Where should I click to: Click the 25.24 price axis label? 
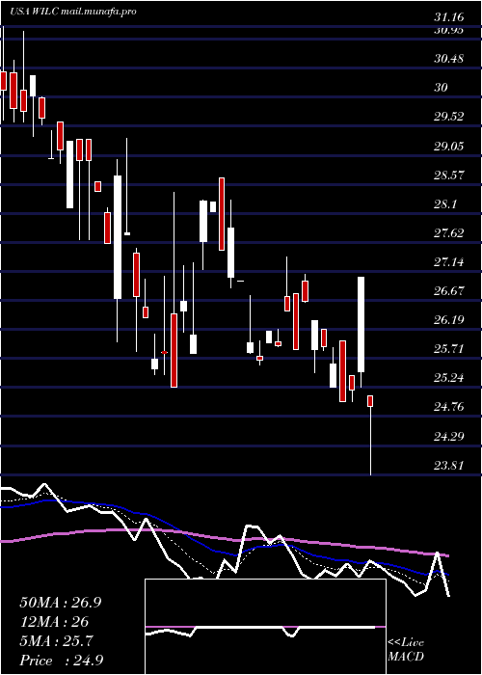pyautogui.click(x=449, y=378)
